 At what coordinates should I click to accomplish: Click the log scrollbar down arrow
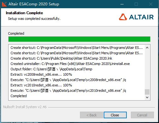(x=147, y=97)
